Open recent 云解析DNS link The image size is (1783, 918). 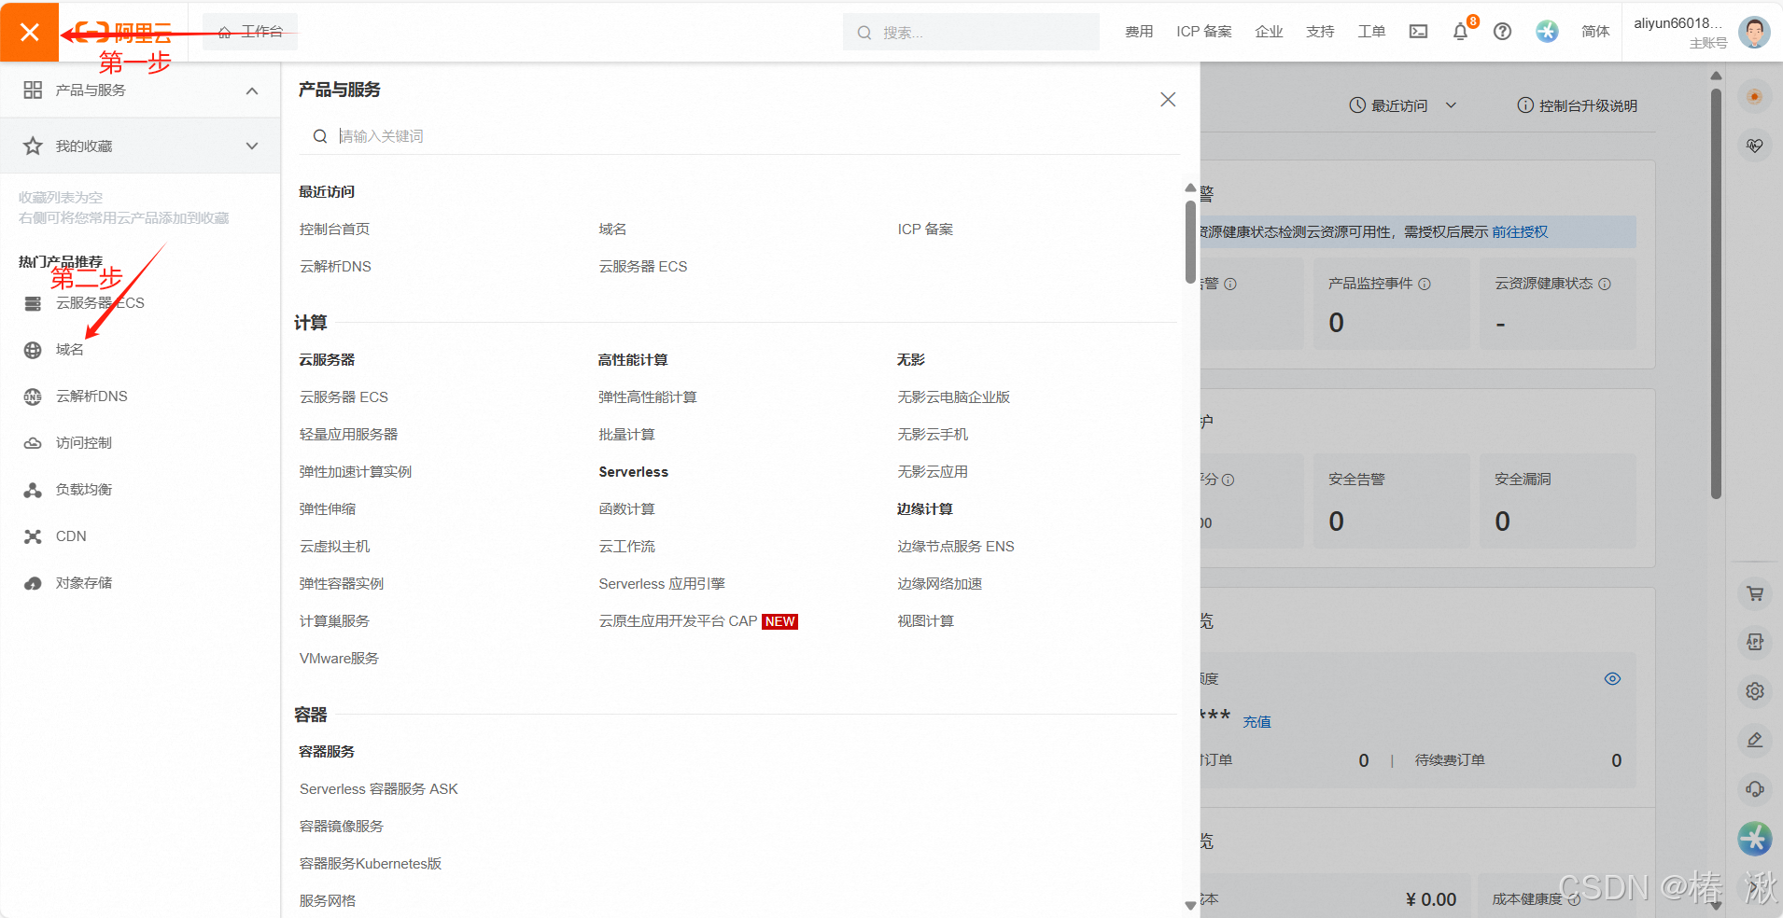tap(335, 267)
